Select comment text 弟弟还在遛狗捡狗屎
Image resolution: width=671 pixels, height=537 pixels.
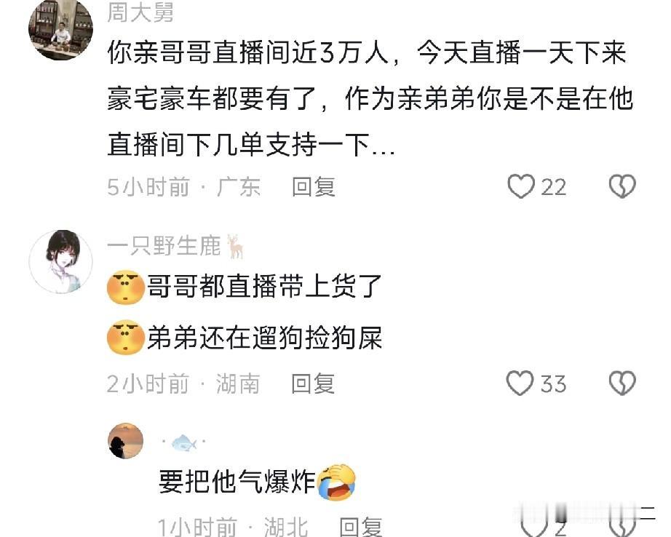(264, 338)
